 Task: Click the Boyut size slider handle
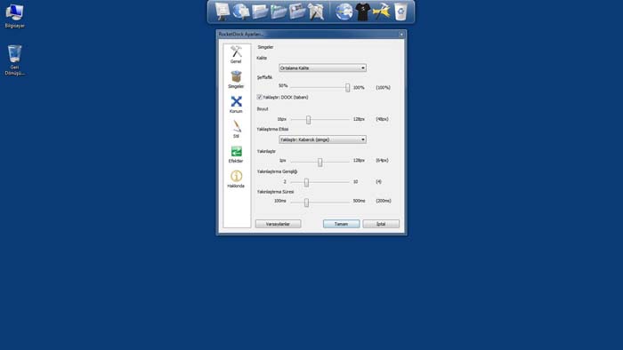[x=308, y=119]
